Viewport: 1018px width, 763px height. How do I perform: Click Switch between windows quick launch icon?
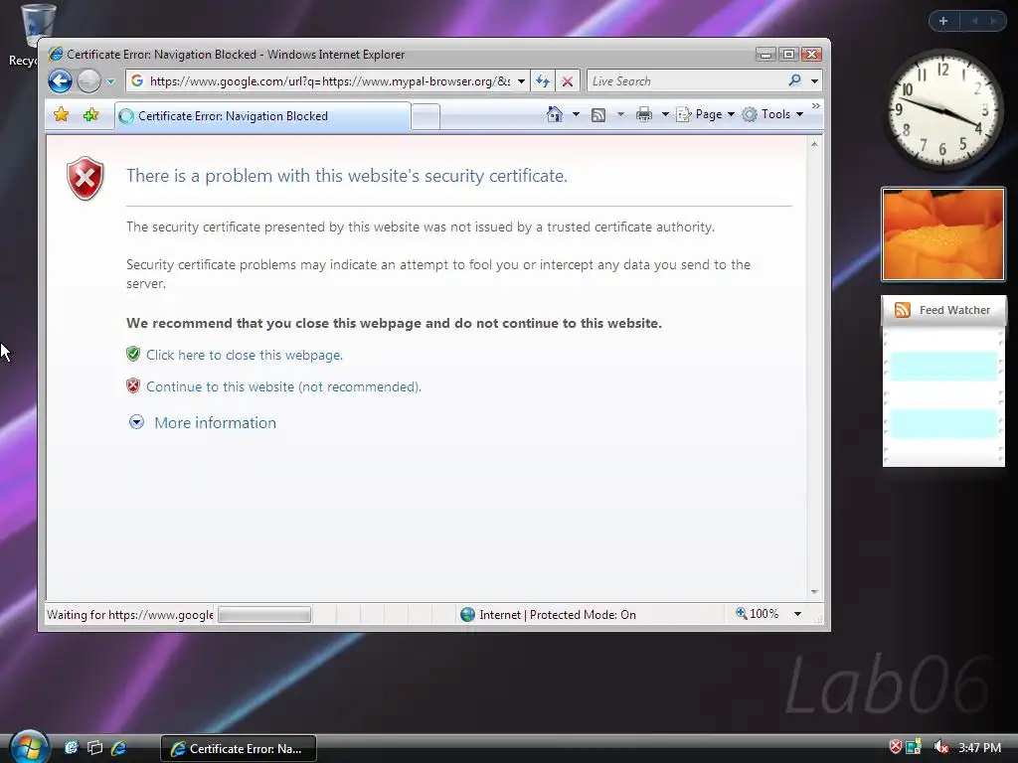pyautogui.click(x=94, y=748)
